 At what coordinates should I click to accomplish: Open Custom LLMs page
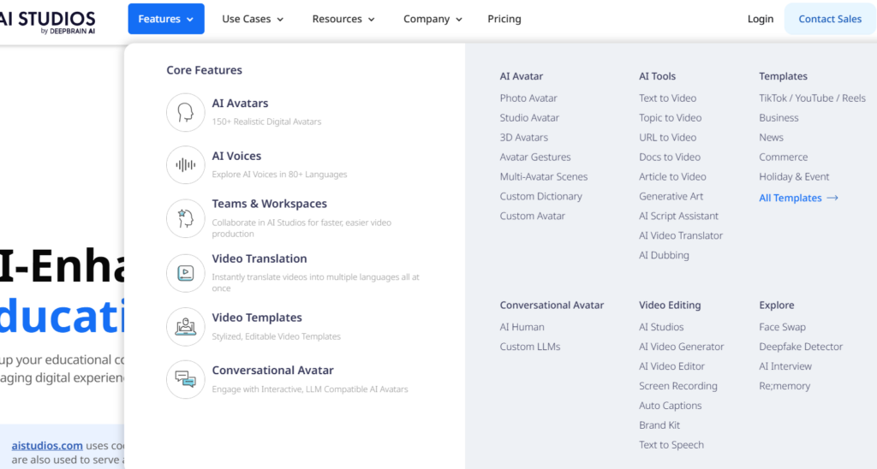click(x=529, y=347)
